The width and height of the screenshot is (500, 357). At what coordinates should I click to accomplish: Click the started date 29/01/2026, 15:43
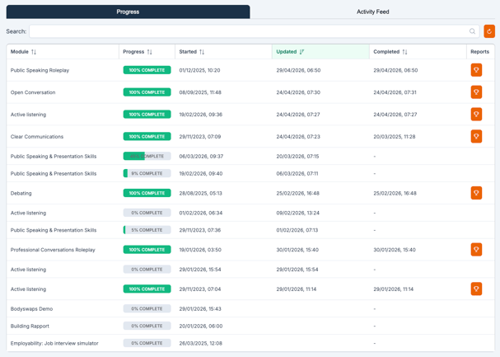(200, 309)
